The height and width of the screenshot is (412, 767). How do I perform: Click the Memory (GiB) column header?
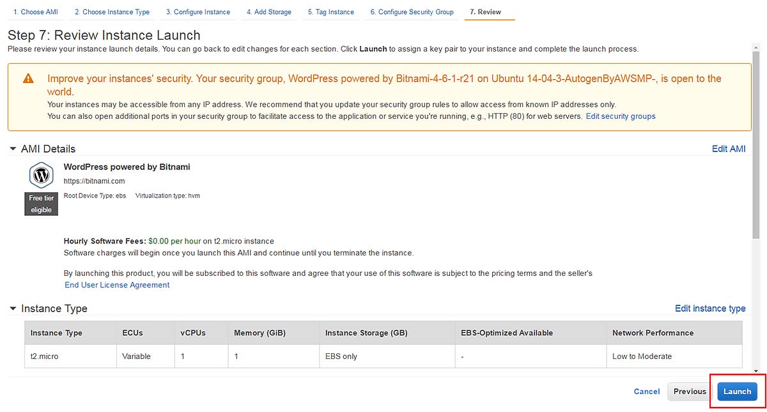tap(274, 333)
